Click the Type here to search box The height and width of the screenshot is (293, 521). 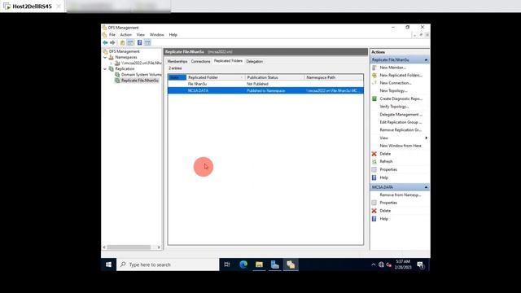tap(168, 265)
